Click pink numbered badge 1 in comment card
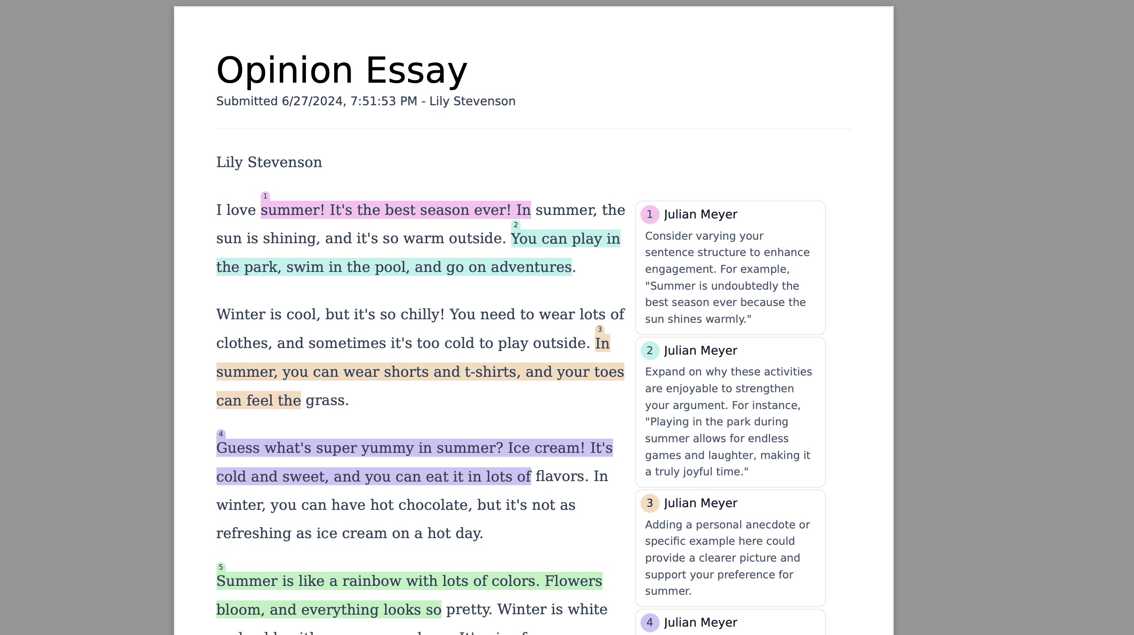Image resolution: width=1134 pixels, height=635 pixels. click(x=650, y=214)
